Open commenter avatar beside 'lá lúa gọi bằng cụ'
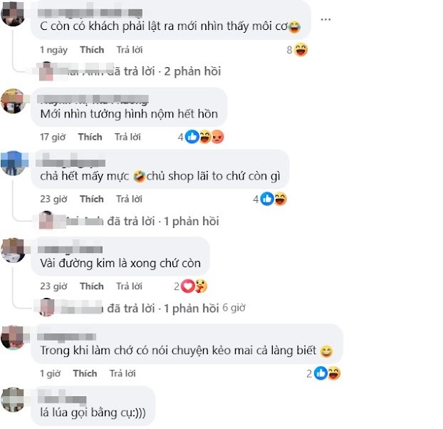The width and height of the screenshot is (443, 429). click(x=13, y=400)
